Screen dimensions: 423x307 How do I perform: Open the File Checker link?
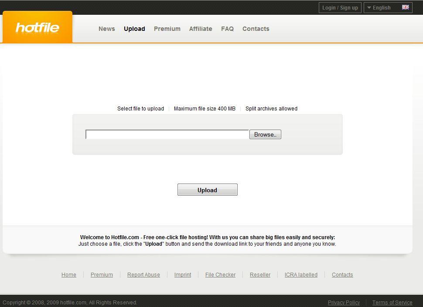tap(220, 275)
